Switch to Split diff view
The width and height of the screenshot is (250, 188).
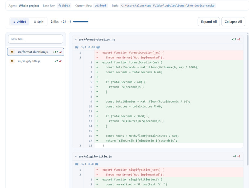tap(38, 22)
